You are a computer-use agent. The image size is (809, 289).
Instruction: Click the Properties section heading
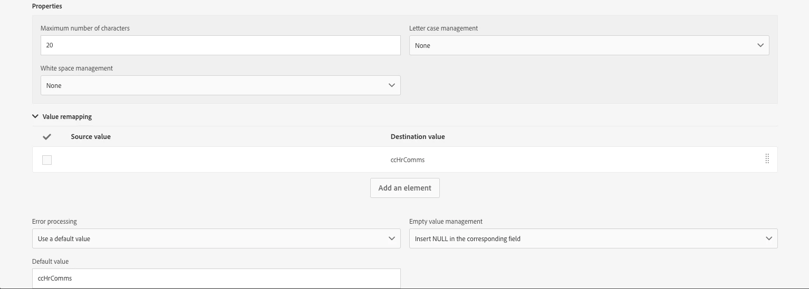[x=47, y=6]
